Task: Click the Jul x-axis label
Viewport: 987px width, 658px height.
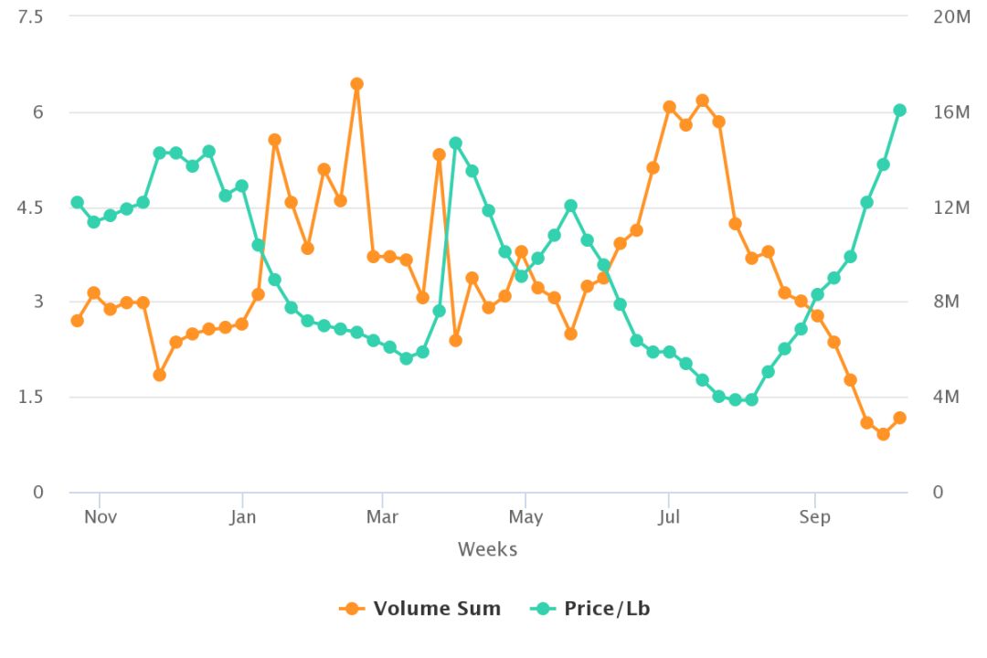Action: click(668, 517)
